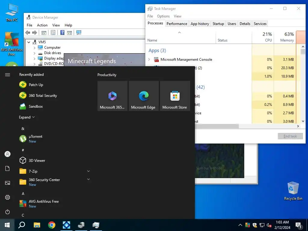This screenshot has width=308, height=231.
Task: Click Task Manager vertical scroll down arrow
Action: click(303, 121)
